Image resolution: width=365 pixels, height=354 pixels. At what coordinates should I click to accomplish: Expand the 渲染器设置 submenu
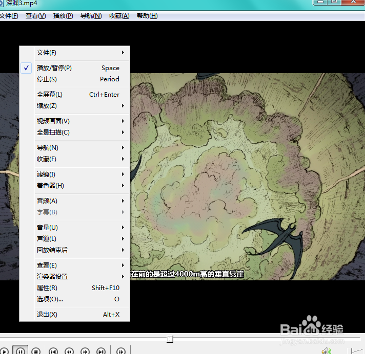(74, 277)
